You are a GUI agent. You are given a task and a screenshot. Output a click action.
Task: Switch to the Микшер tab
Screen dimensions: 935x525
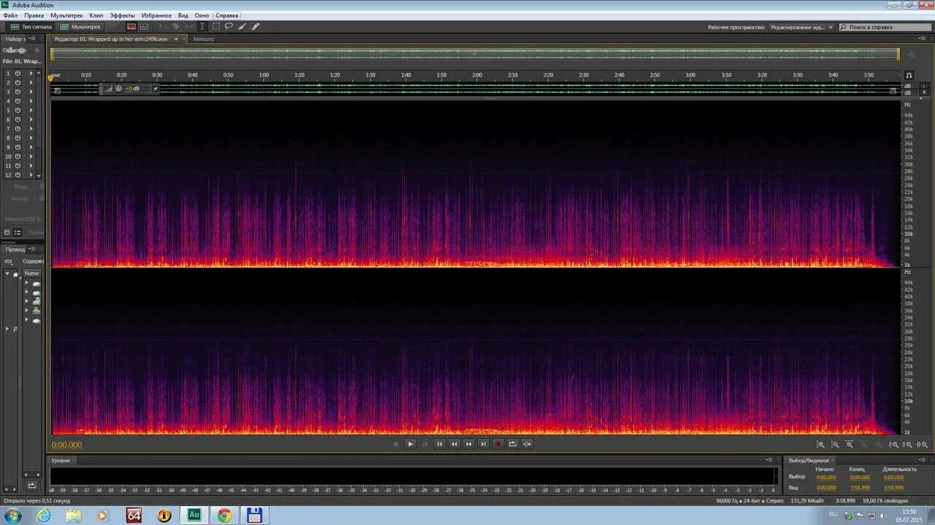204,39
